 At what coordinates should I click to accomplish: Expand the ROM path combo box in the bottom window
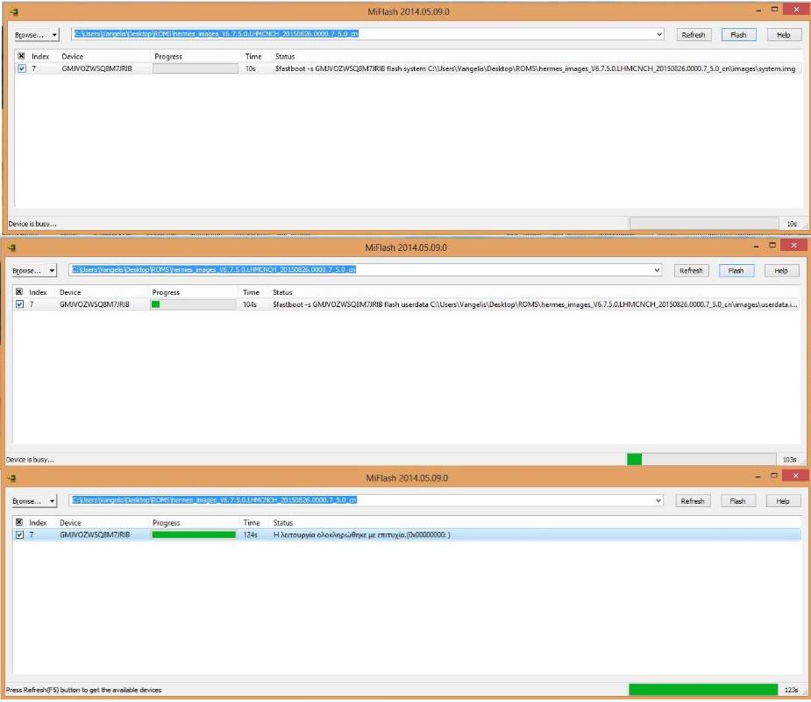pyautogui.click(x=658, y=500)
